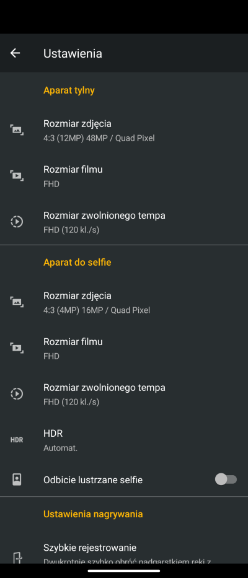Click the selfie camera video size icon

[x=17, y=348]
